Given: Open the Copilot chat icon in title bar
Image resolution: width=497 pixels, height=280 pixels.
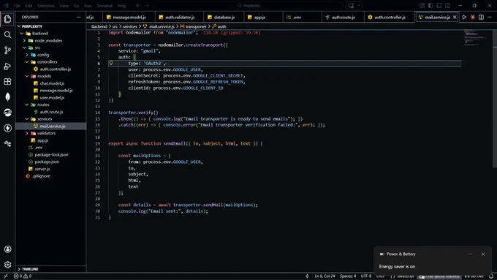Looking at the screenshot, I should 352,5.
